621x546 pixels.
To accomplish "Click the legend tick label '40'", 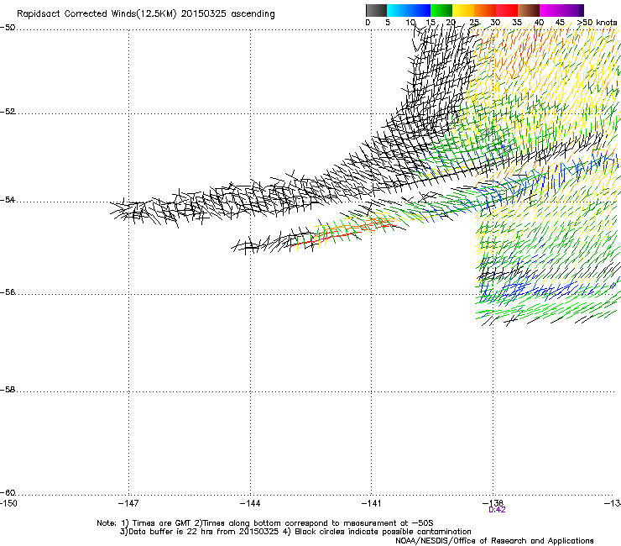I will [539, 23].
